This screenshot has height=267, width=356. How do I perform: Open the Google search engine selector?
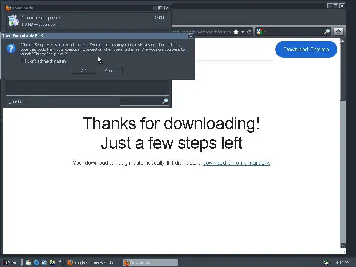(x=261, y=32)
